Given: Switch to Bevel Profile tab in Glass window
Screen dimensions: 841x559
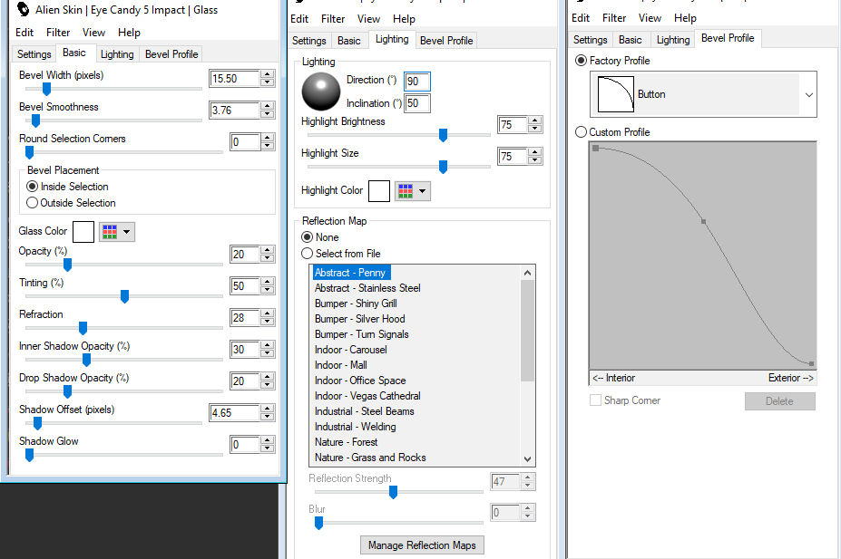Looking at the screenshot, I should (171, 54).
